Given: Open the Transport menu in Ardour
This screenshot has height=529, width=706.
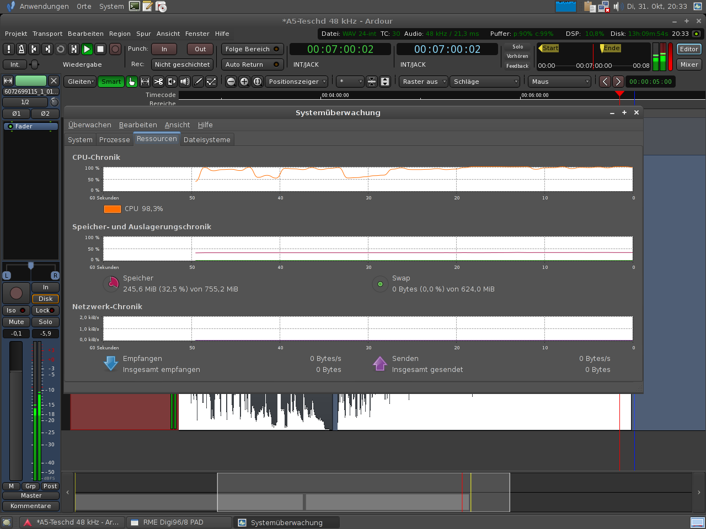Looking at the screenshot, I should click(x=47, y=34).
